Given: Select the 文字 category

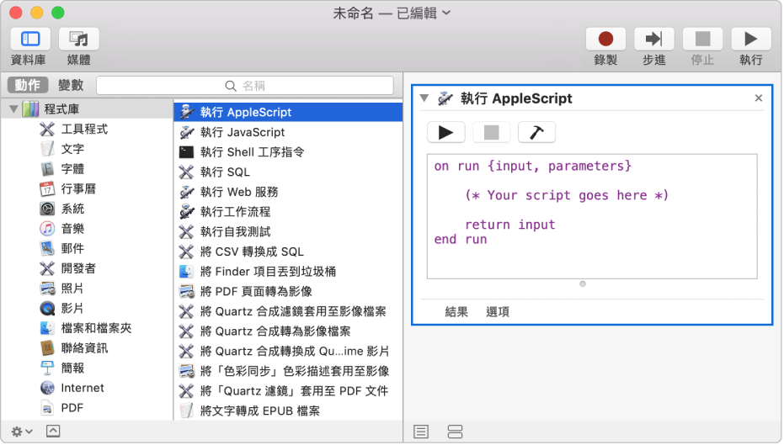Looking at the screenshot, I should (x=72, y=149).
